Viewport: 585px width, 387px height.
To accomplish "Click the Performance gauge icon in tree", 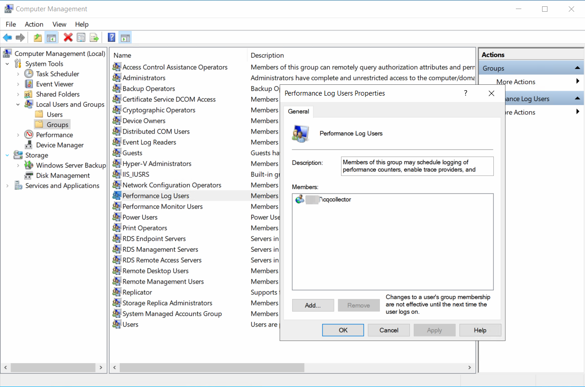I will click(x=29, y=134).
